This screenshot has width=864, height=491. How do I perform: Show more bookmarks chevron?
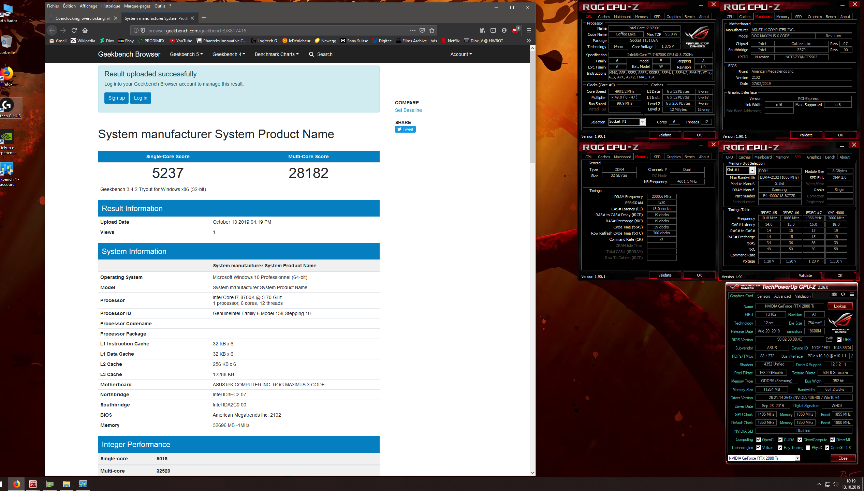pyautogui.click(x=529, y=41)
